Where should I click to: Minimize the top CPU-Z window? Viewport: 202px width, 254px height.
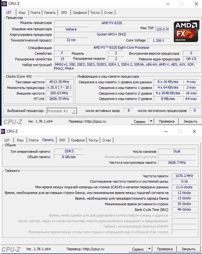168,4
